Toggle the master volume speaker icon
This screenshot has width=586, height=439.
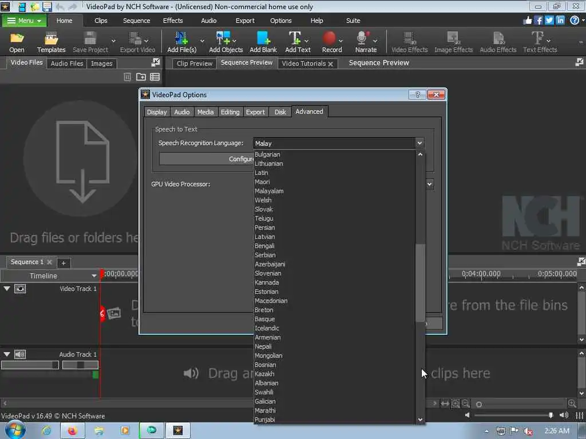(564, 415)
